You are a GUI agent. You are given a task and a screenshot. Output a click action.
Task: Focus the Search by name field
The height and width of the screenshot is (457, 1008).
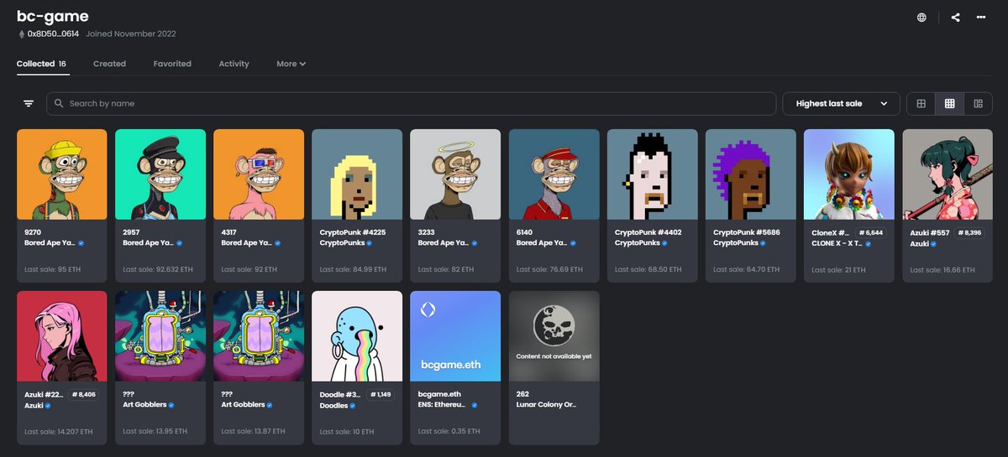412,103
